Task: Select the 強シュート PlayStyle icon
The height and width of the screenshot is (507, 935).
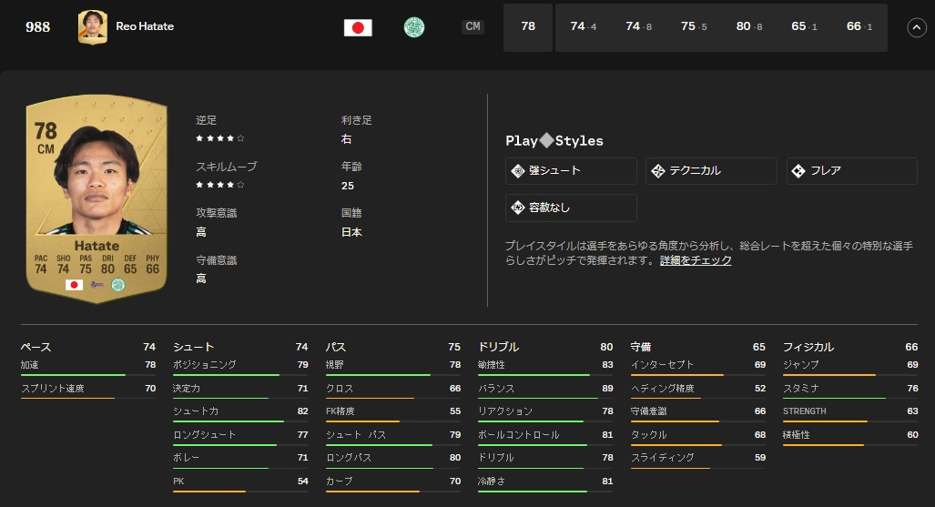Action: tap(518, 171)
